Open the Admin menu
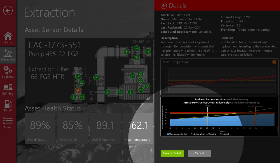 pos(8,123)
